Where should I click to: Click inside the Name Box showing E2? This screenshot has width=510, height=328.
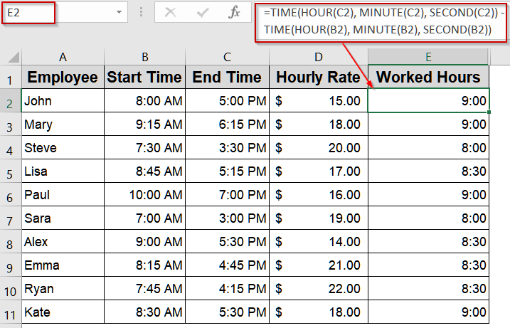(28, 13)
